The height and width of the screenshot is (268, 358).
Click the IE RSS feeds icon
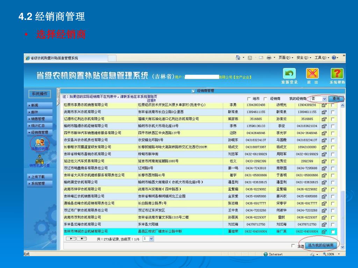pos(250,58)
